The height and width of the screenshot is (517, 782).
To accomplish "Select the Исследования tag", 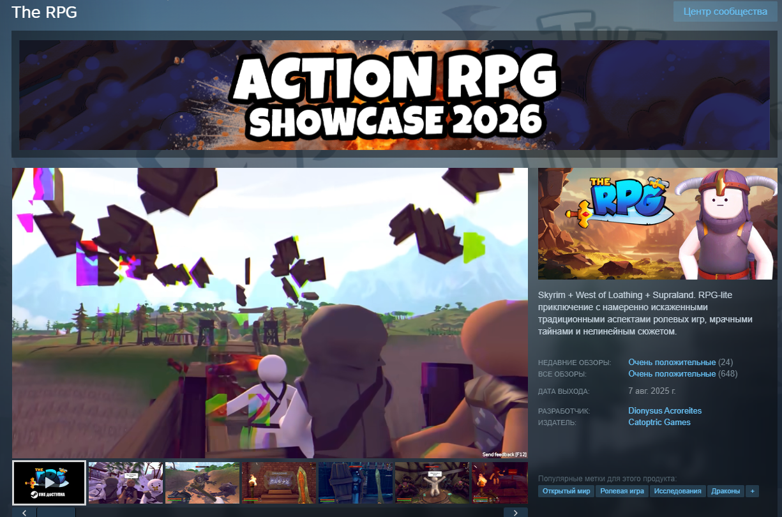I will point(678,491).
